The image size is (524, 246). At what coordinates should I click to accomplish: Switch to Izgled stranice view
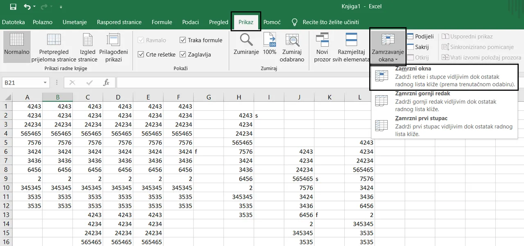click(x=88, y=47)
